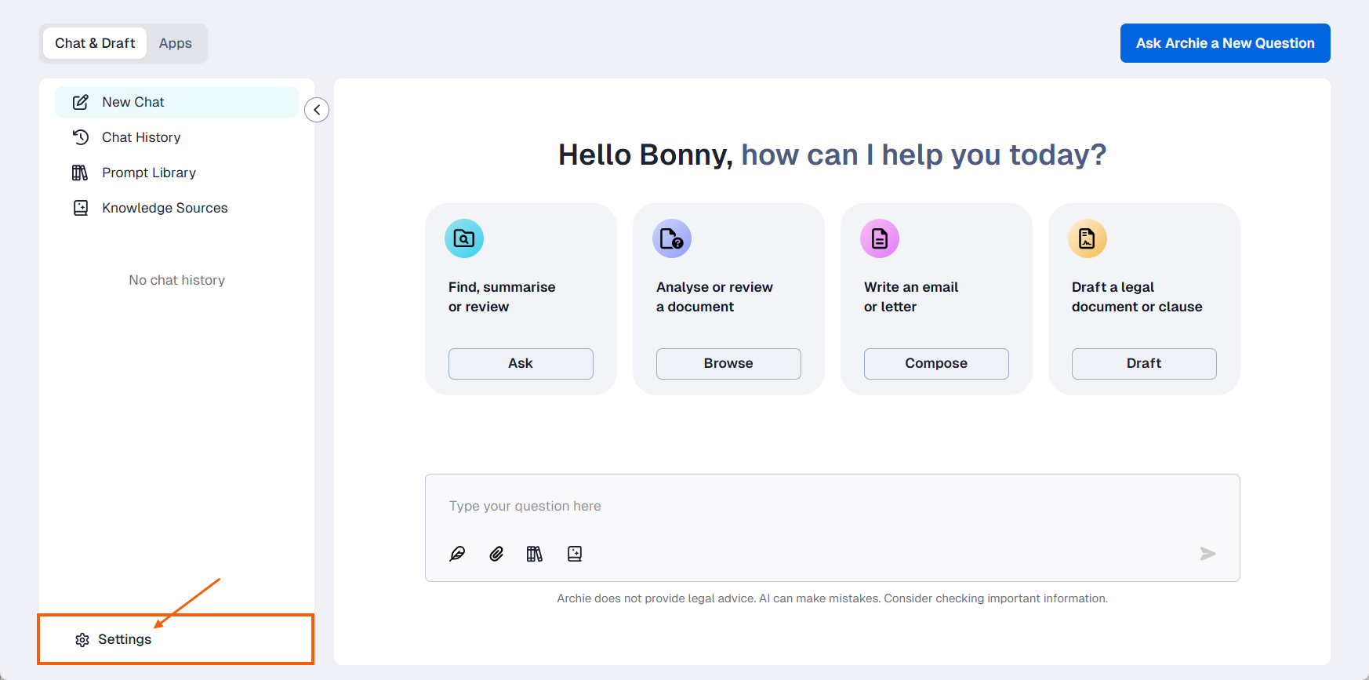Click the feather quill icon in input box
The width and height of the screenshot is (1369, 680).
(457, 554)
